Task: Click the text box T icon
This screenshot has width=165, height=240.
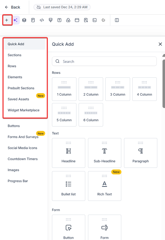Action: coord(59,20)
